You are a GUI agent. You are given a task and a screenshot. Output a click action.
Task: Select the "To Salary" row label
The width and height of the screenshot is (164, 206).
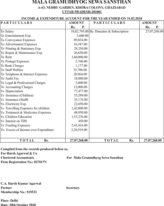coord(7,32)
